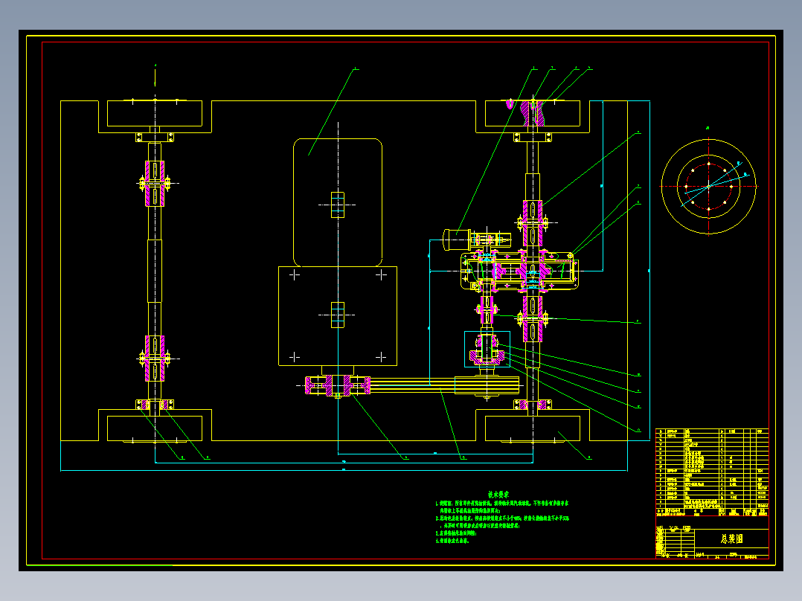Select the rounded motor housing outline
The image size is (802, 601).
pyautogui.click(x=338, y=202)
